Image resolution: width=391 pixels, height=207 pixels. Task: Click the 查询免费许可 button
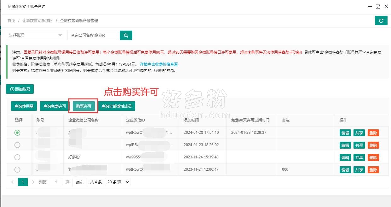(x=55, y=106)
